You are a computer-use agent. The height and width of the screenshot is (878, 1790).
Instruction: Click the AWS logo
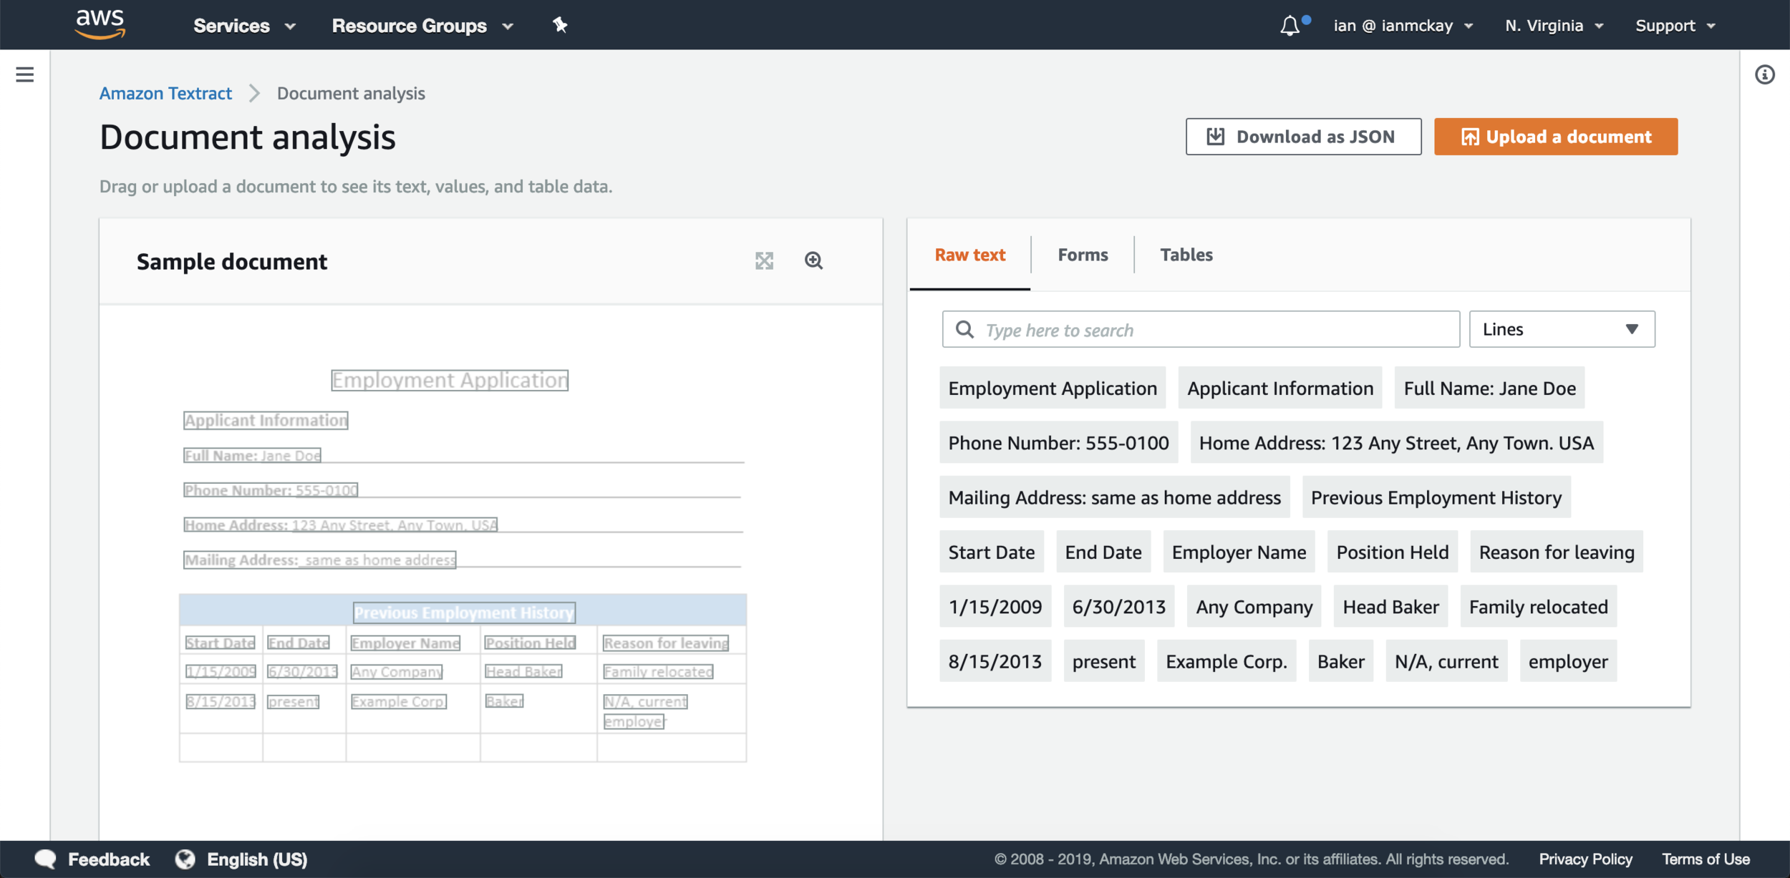(x=100, y=24)
